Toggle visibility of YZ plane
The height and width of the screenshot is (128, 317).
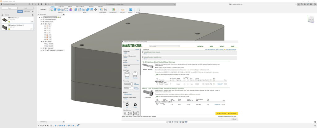click(45, 39)
